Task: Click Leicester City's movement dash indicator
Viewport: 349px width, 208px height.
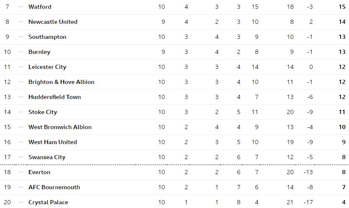Action: 21,67
